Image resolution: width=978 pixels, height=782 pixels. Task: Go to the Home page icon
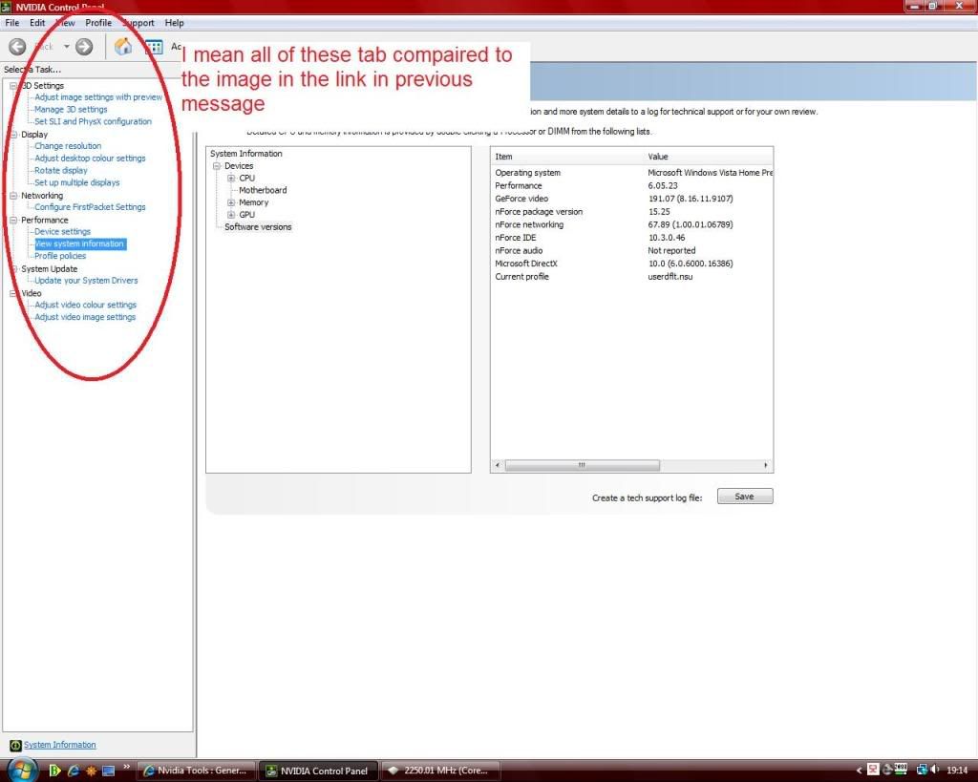coord(123,46)
